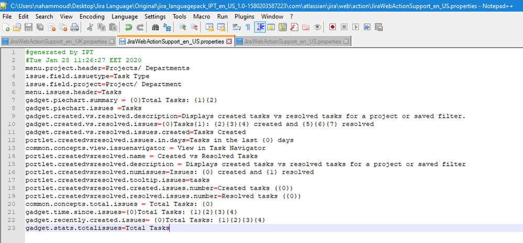Screen dimensions: 523x243
Task: Open the Settings menu
Action: pos(155,16)
